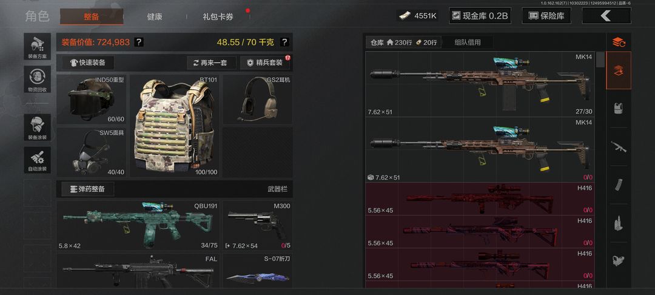Open help for weight limit
Screen dimensions: 655x295
click(x=284, y=42)
